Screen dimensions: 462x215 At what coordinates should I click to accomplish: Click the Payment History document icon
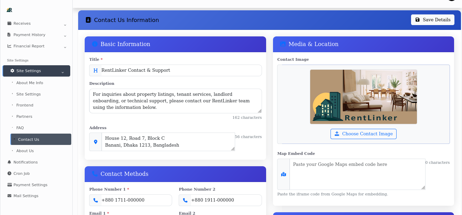(9, 35)
